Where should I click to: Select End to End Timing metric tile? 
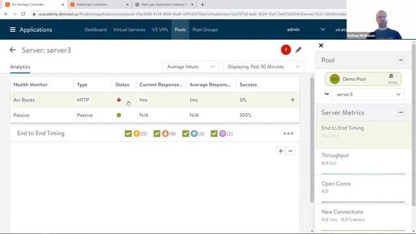pos(363,135)
